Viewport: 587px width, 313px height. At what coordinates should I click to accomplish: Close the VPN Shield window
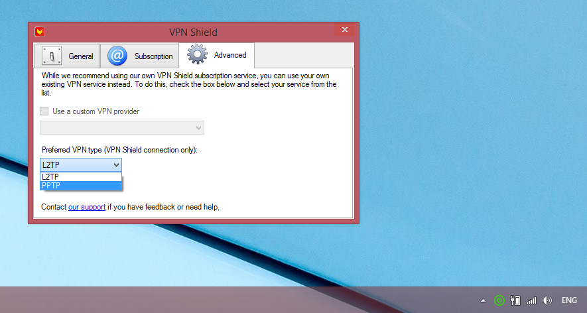pos(345,30)
